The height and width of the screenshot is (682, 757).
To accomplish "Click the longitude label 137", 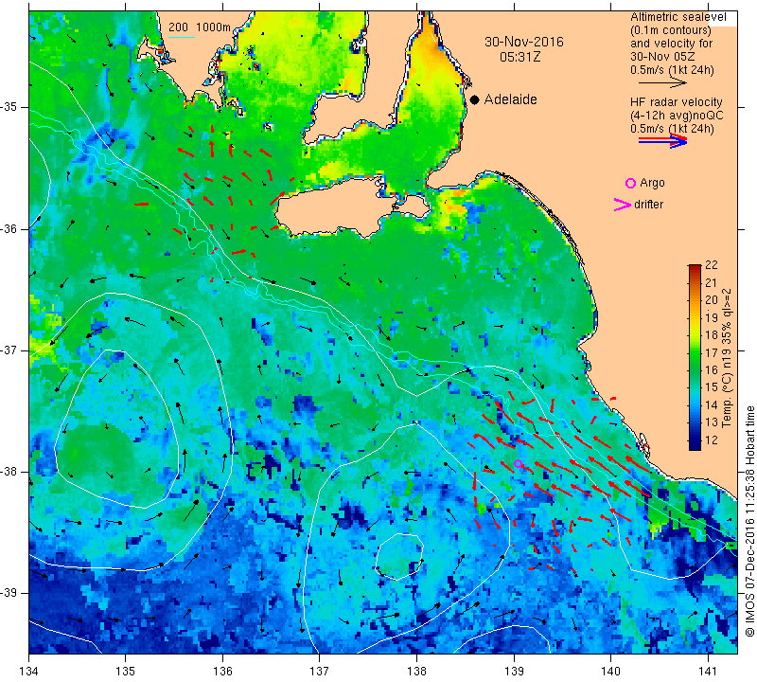I will [320, 671].
